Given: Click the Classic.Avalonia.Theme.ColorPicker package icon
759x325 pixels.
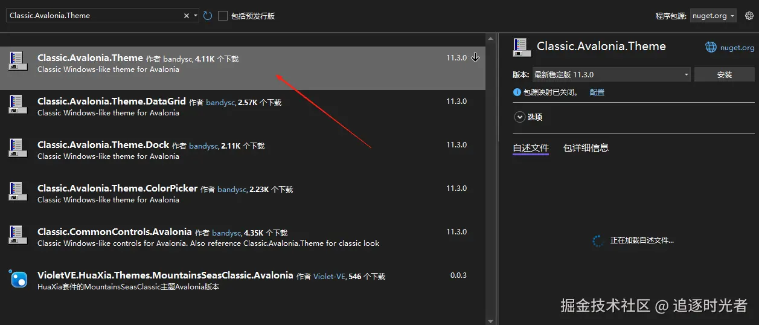Looking at the screenshot, I should pos(18,191).
